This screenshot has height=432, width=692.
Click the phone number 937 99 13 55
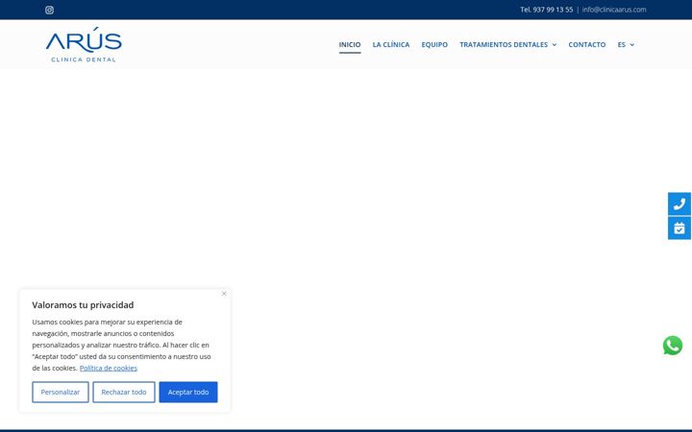(x=553, y=10)
